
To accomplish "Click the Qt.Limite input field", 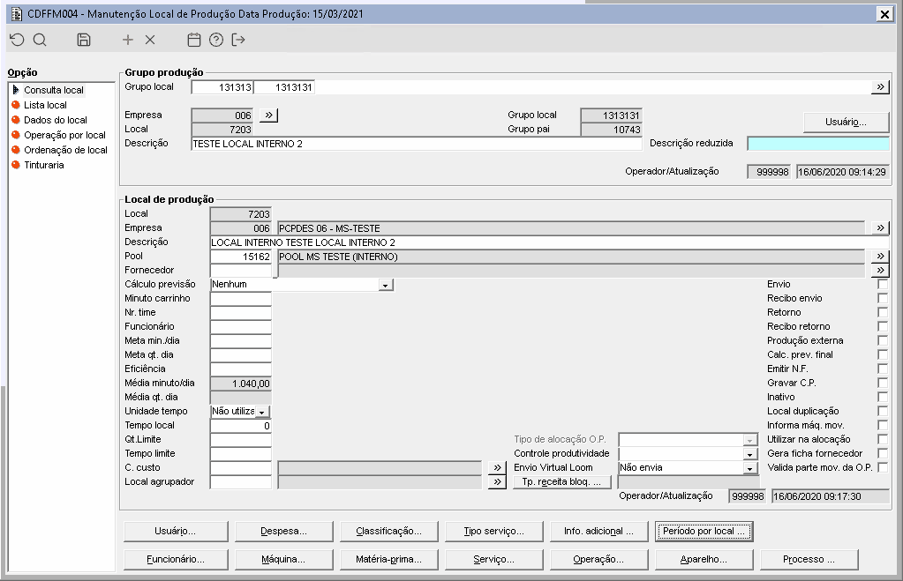I will pyautogui.click(x=241, y=440).
